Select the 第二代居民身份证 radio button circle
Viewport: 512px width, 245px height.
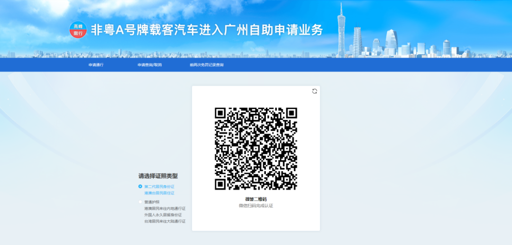140,186
